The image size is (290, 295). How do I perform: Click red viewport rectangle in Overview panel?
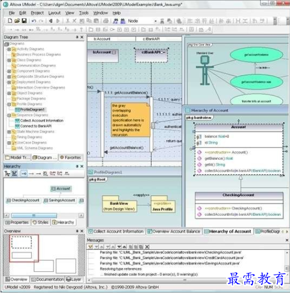(24, 248)
